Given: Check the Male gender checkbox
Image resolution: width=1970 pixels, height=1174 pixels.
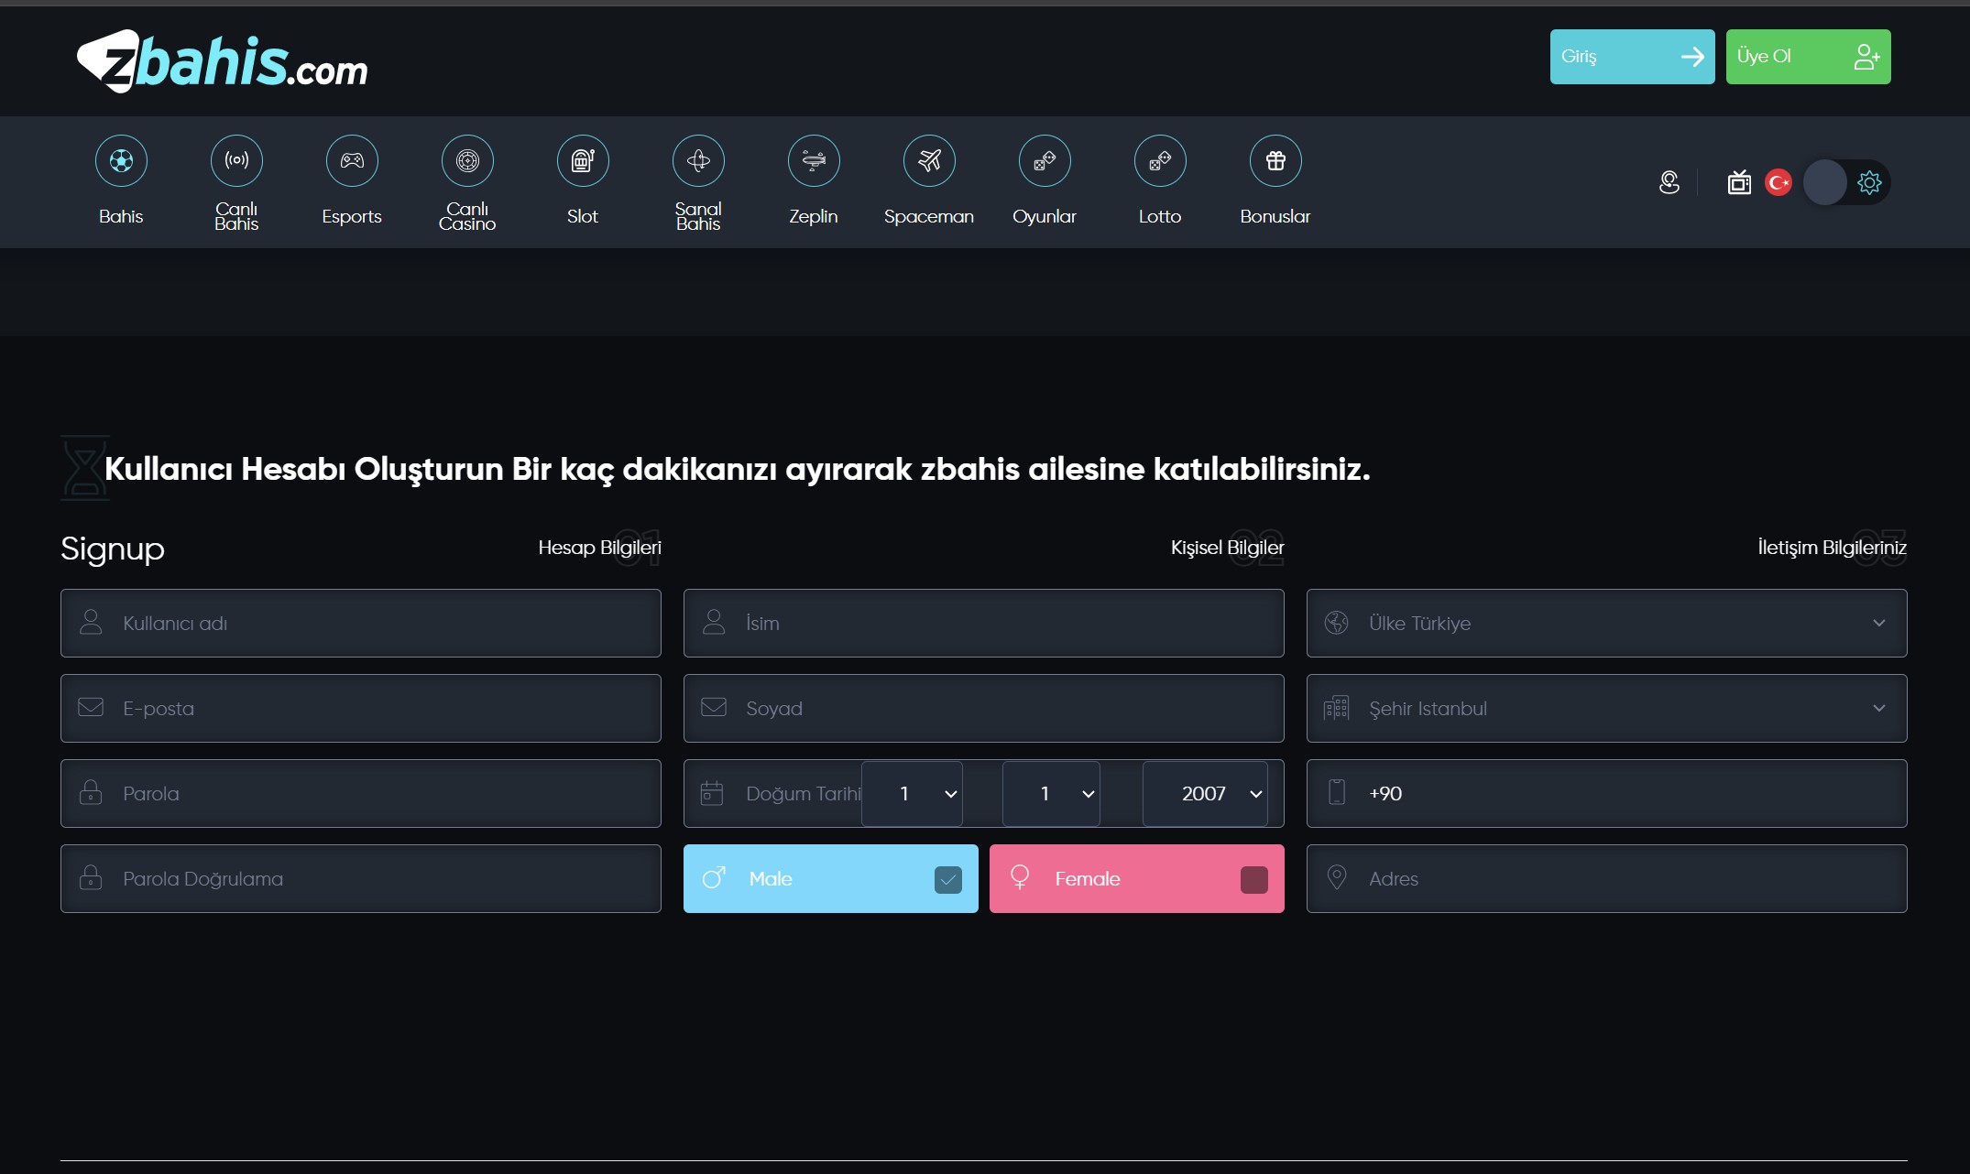Looking at the screenshot, I should (948, 880).
